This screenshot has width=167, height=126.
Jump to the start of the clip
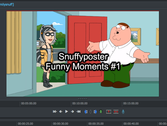tap(55, 112)
